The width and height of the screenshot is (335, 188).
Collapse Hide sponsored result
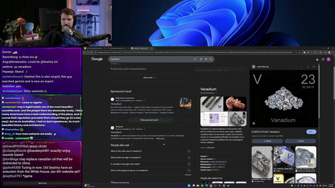coord(151,120)
